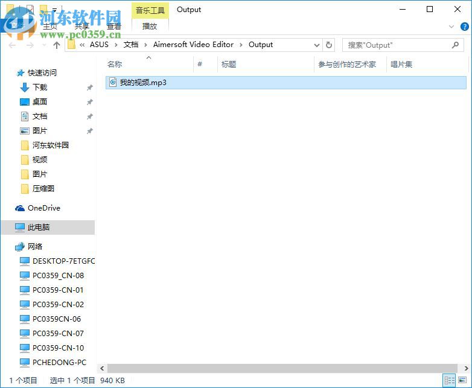Click the horizontal scrollbar track
The image size is (472, 388).
282,368
